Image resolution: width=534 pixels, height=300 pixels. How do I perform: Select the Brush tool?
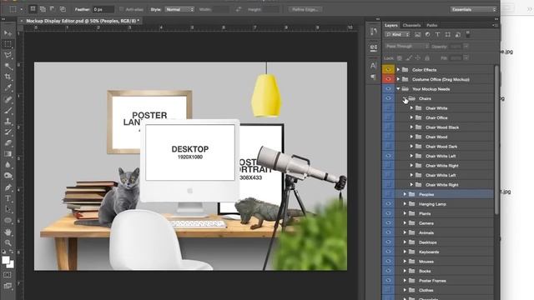[x=8, y=110]
